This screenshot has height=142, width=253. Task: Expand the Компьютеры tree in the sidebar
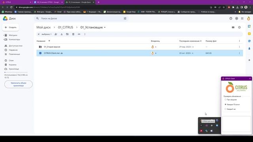[4, 39]
